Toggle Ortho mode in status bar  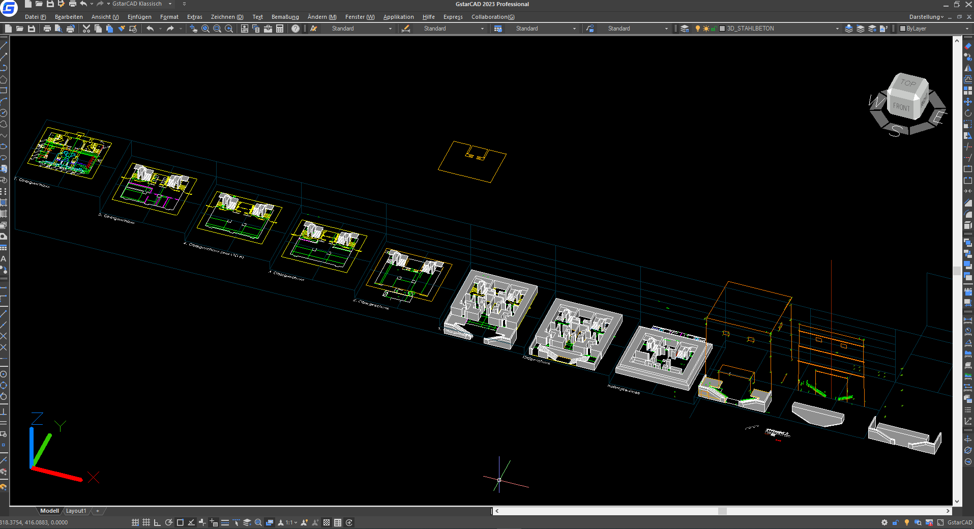coord(157,522)
